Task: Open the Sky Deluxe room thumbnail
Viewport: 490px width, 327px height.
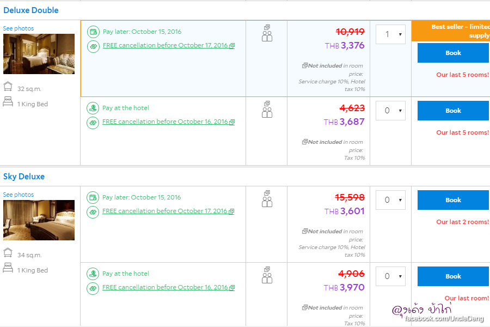Action: click(39, 220)
